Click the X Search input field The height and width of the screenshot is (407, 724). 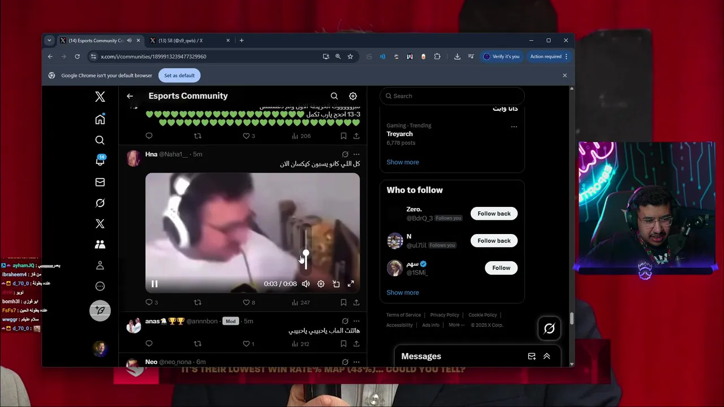[452, 96]
